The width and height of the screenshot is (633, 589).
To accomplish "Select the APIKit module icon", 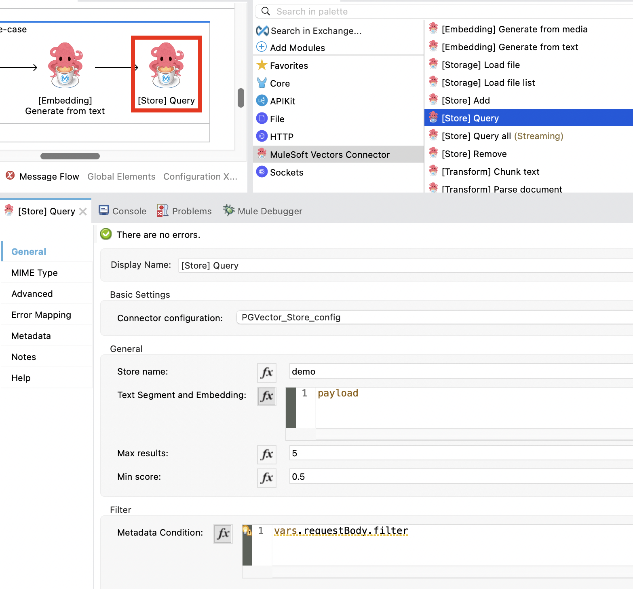I will coord(262,101).
